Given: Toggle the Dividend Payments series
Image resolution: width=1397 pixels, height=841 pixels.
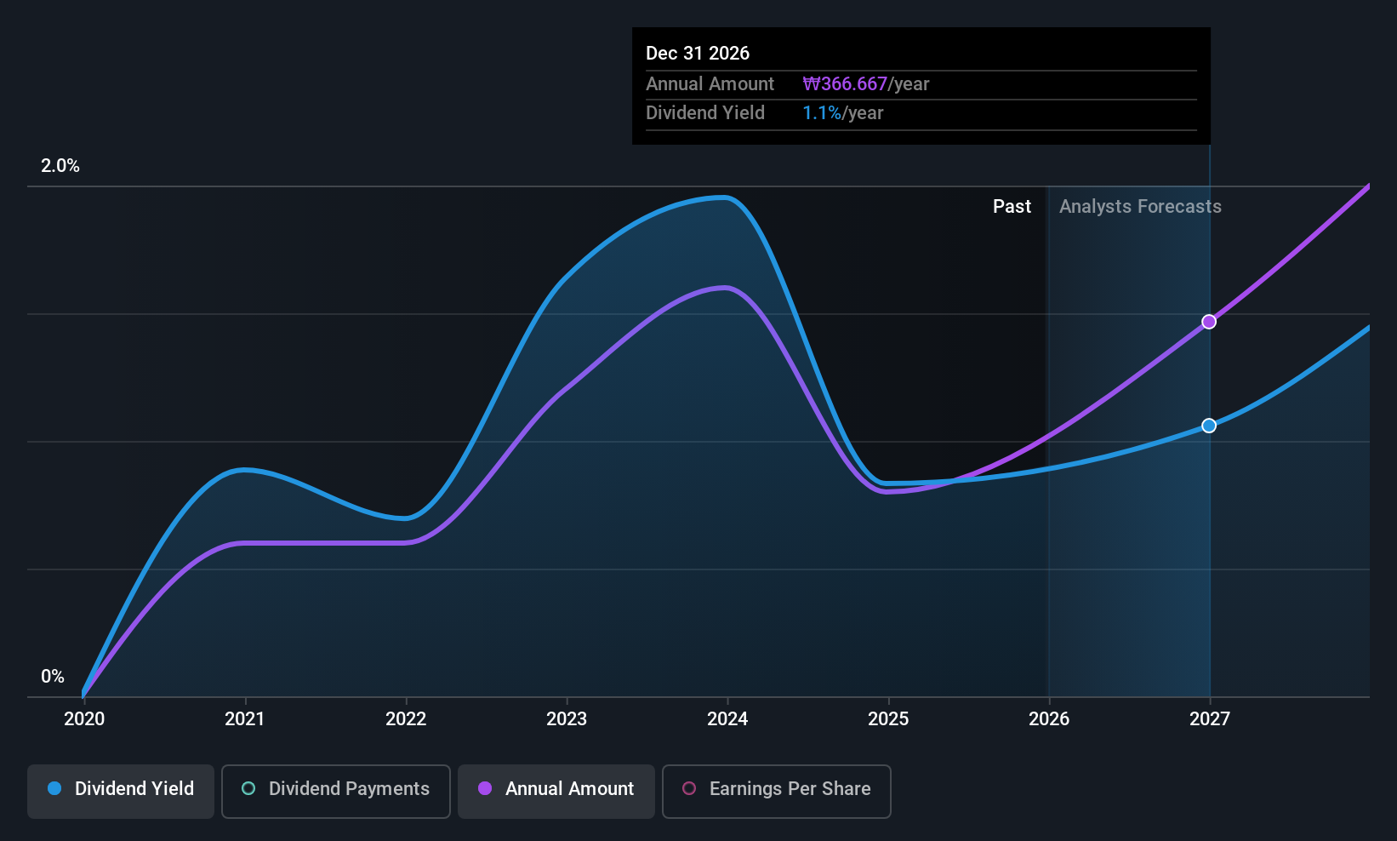Looking at the screenshot, I should 336,792.
